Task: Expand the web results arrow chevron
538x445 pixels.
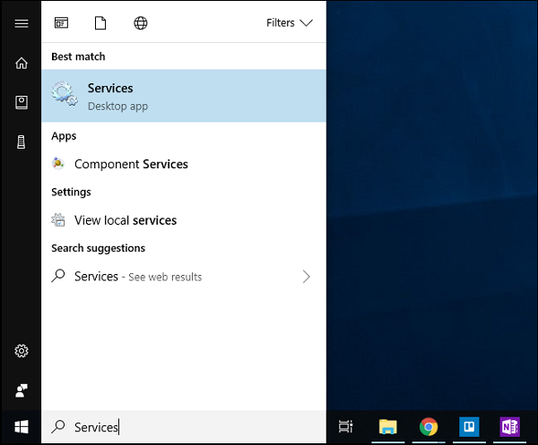Action: (x=306, y=277)
